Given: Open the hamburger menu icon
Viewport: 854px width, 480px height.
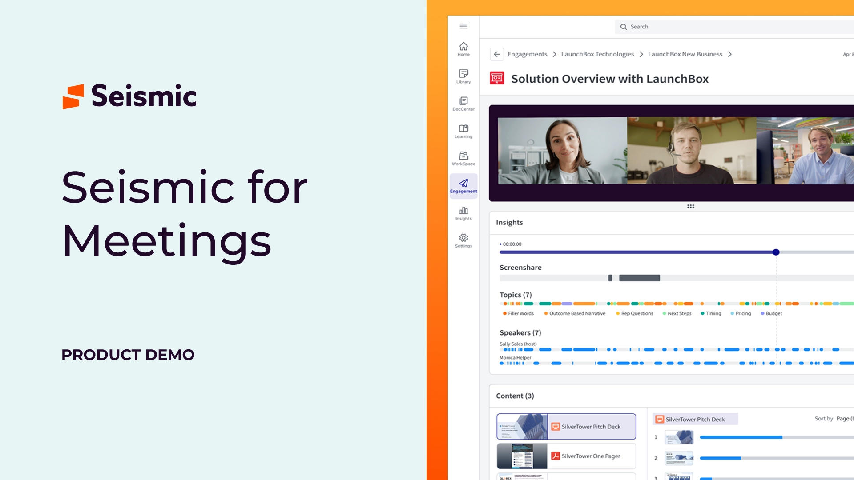Looking at the screenshot, I should point(463,26).
